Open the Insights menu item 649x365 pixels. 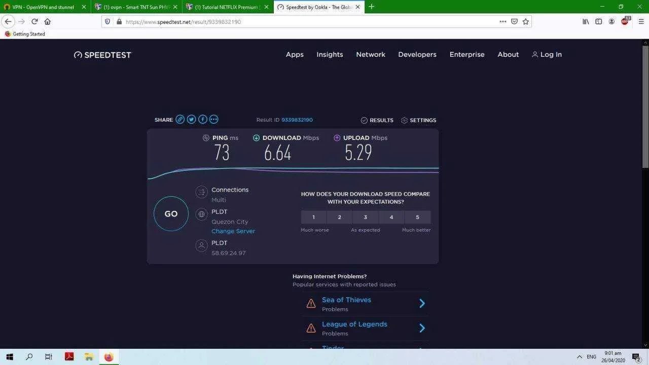click(x=330, y=55)
